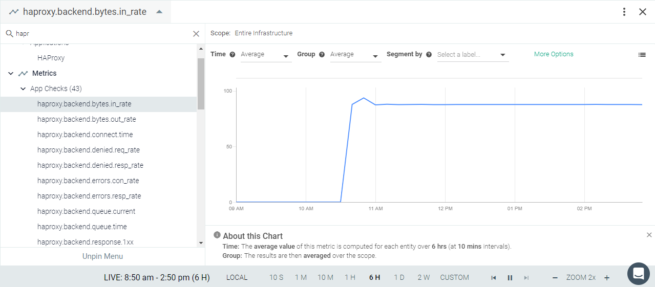The height and width of the screenshot is (287, 655).
Task: Show help for Group aggregation
Action: coord(322,54)
